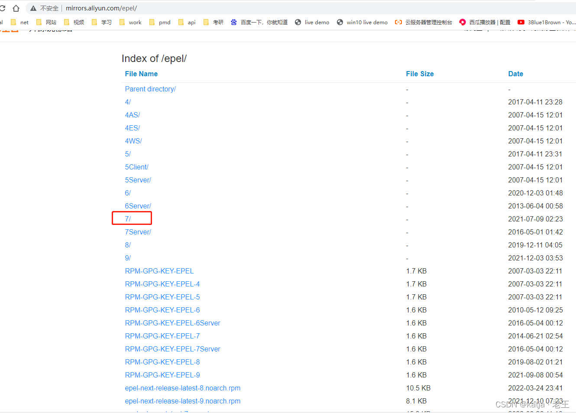This screenshot has width=576, height=413.
Task: Click the date 2019-12-11 04:05
Action: click(x=535, y=245)
